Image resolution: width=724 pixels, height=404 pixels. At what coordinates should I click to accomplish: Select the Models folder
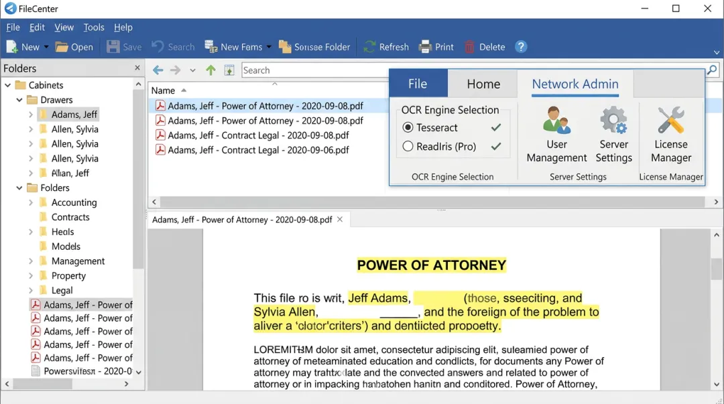[66, 246]
